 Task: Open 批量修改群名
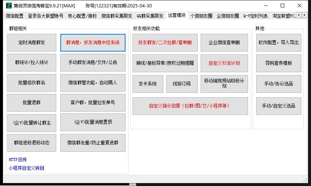(x=32, y=83)
